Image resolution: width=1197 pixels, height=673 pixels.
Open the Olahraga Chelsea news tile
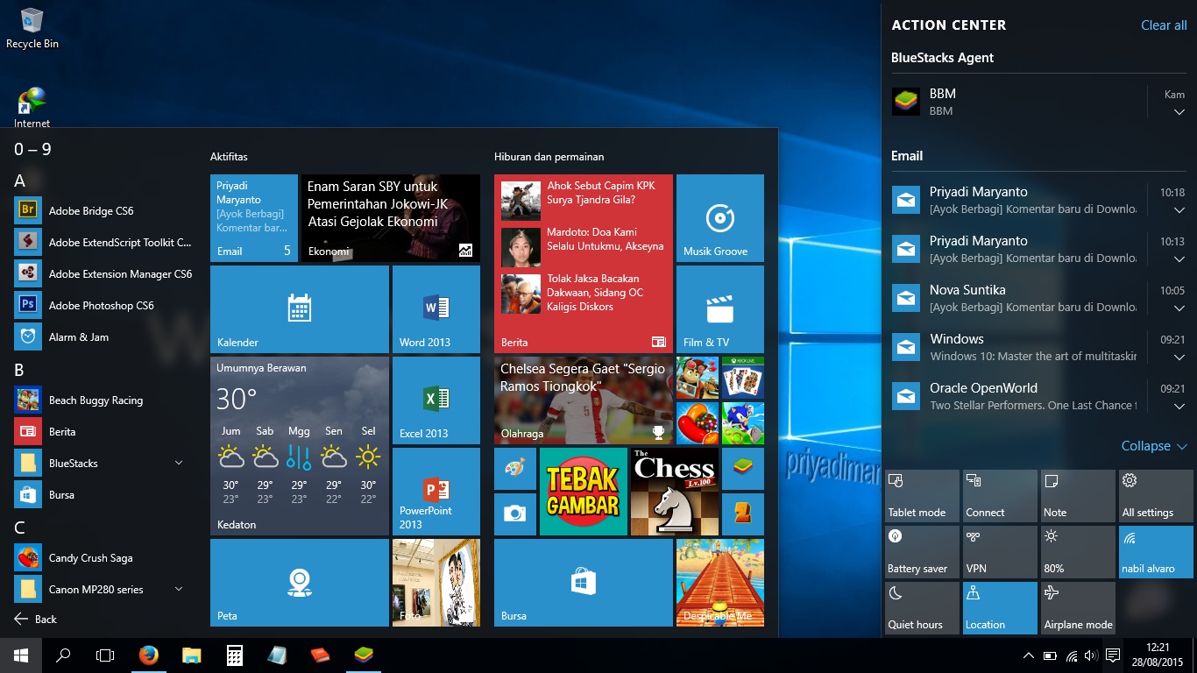click(584, 400)
